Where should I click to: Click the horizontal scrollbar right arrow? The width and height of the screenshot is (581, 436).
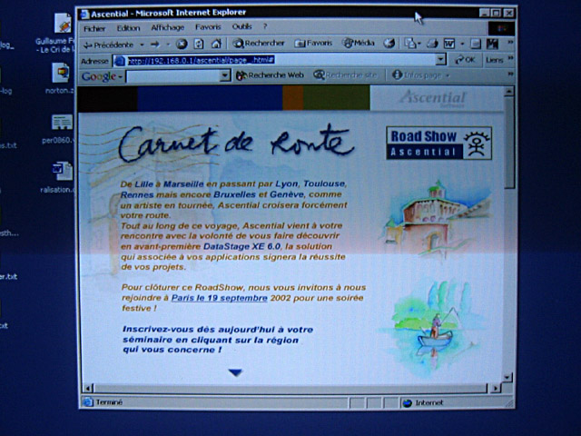click(496, 388)
